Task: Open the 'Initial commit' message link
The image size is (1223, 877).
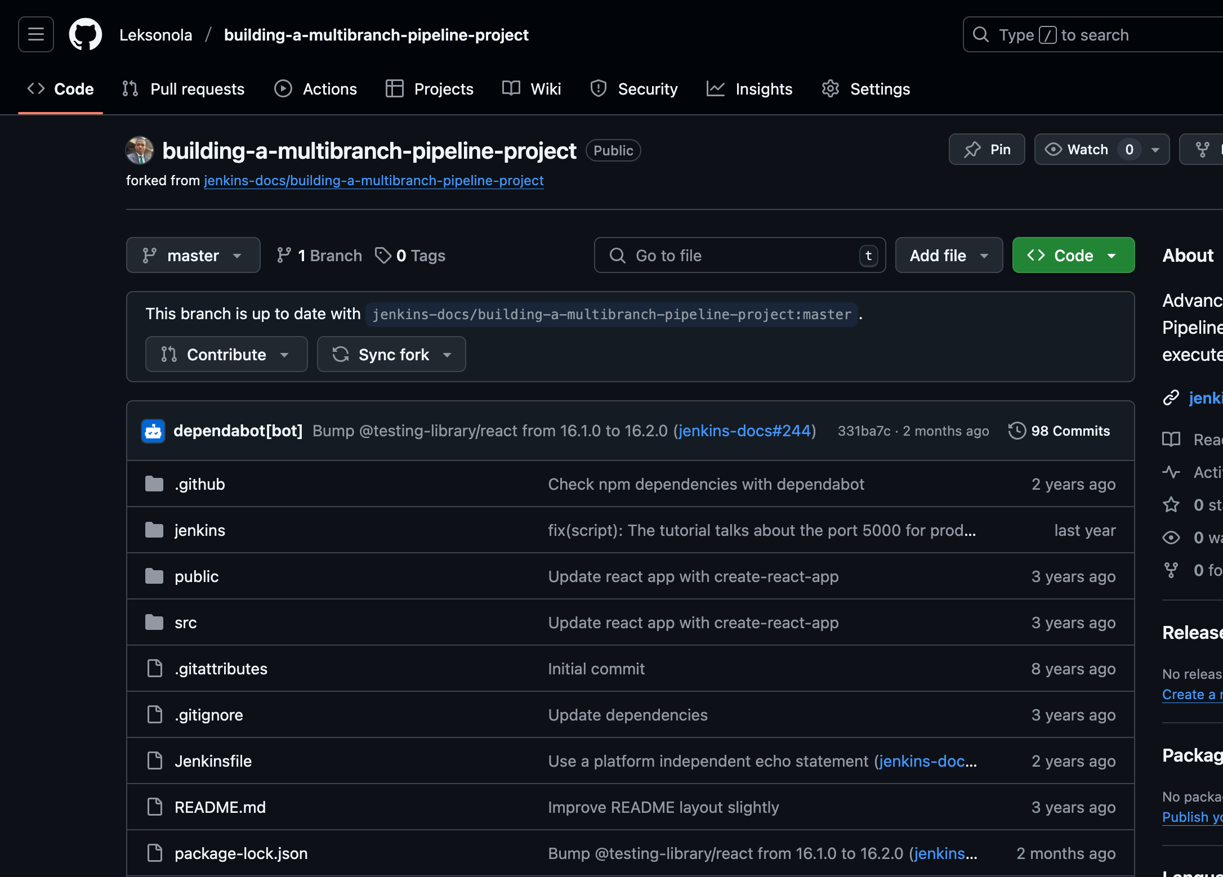Action: point(596,669)
